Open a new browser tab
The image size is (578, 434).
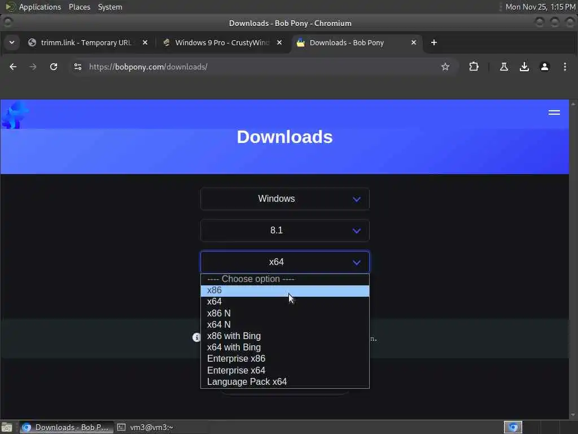click(434, 42)
